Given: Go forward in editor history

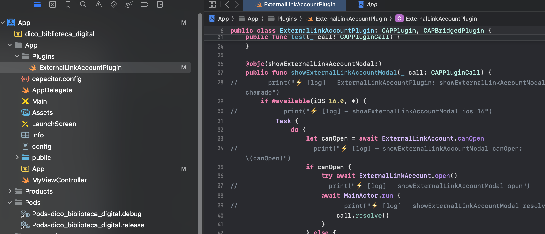Looking at the screenshot, I should pos(237,4).
